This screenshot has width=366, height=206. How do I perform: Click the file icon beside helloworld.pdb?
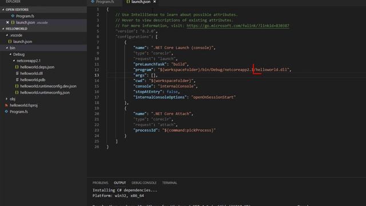(17, 80)
